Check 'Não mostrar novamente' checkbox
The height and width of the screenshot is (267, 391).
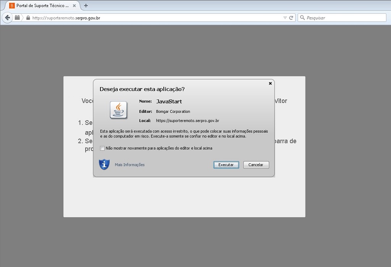[x=102, y=148]
